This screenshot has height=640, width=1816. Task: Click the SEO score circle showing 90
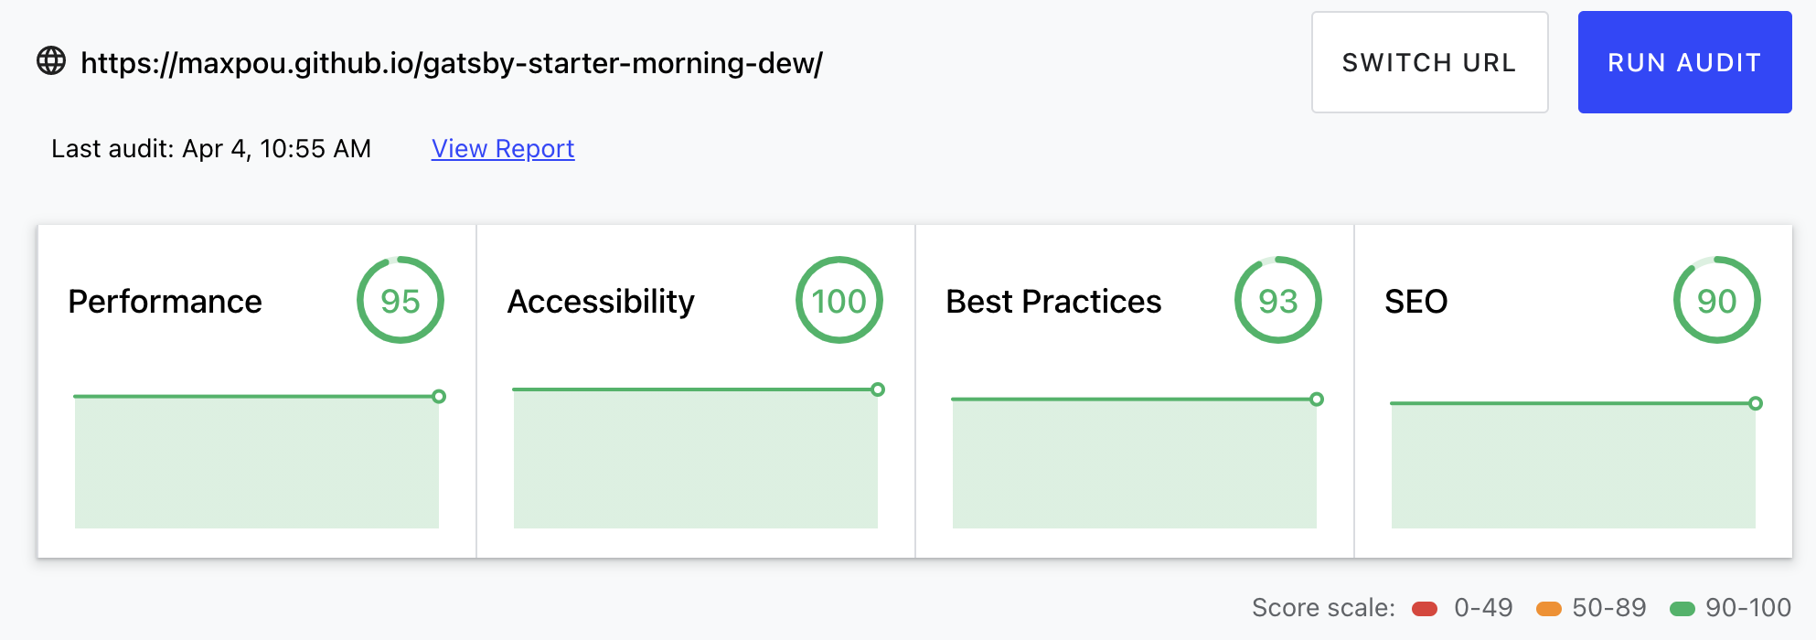tap(1716, 301)
